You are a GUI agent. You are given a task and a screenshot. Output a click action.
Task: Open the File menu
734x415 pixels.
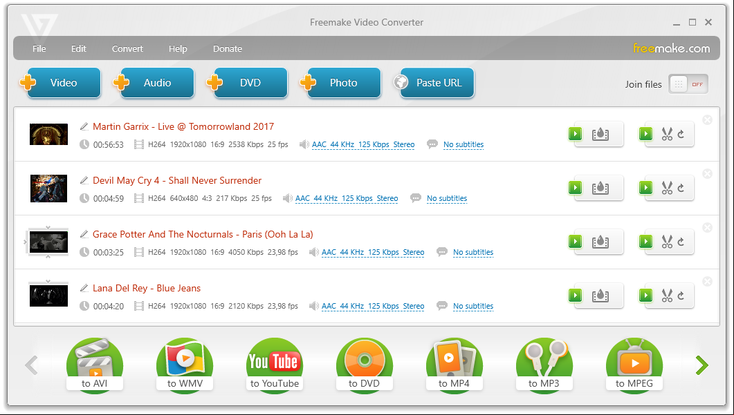[39, 48]
